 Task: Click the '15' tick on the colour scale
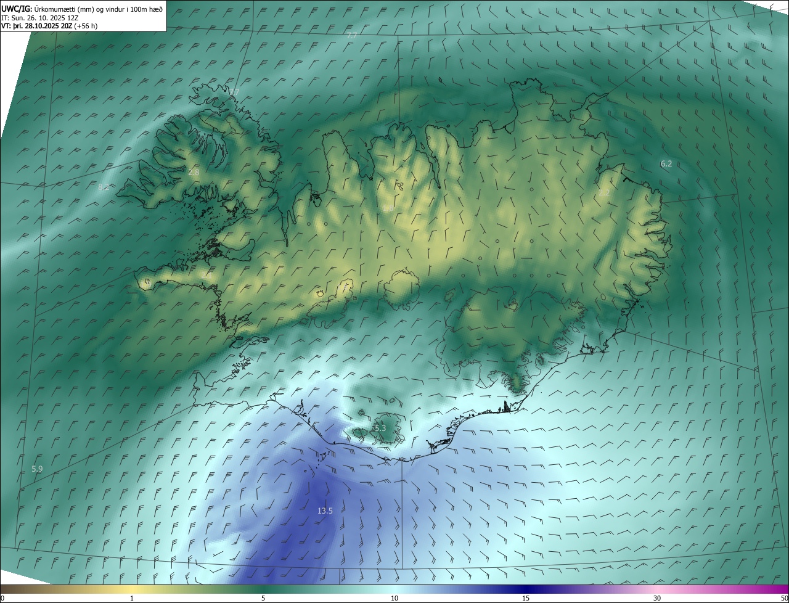(x=526, y=598)
